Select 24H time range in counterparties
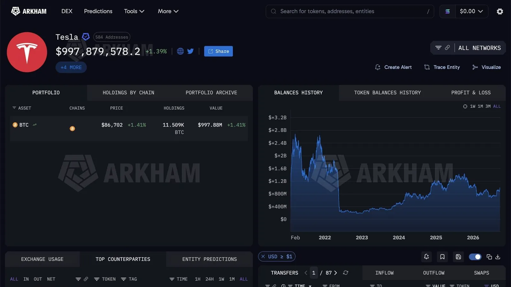Image resolution: width=511 pixels, height=287 pixels. coord(210,279)
